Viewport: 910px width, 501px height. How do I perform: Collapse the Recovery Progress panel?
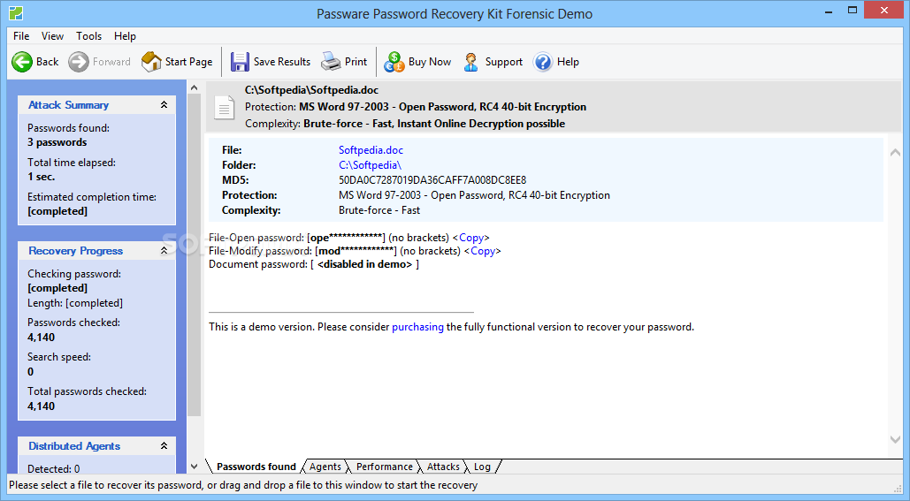click(x=164, y=251)
